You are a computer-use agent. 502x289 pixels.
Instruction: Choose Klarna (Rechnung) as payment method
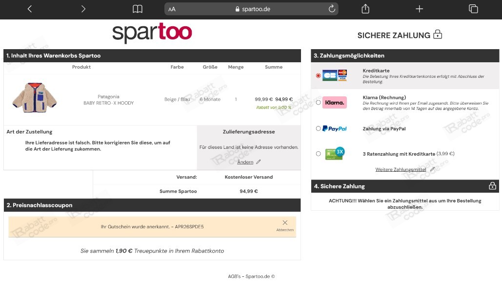click(x=319, y=102)
